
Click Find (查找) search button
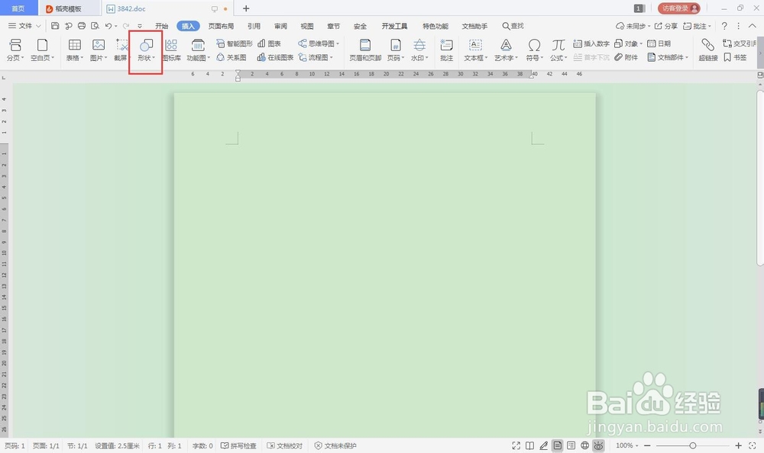tap(513, 26)
